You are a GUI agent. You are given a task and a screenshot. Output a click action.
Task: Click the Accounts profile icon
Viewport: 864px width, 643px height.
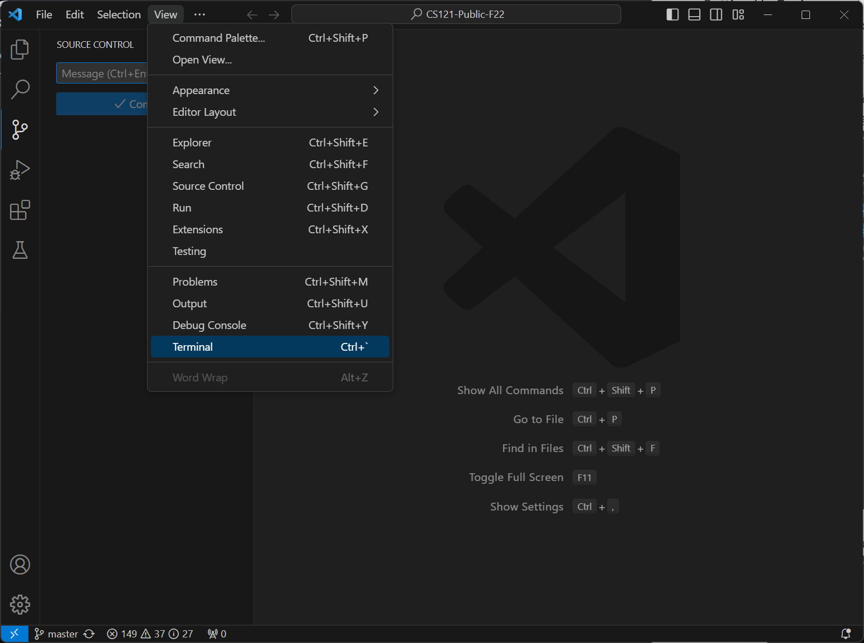[20, 565]
